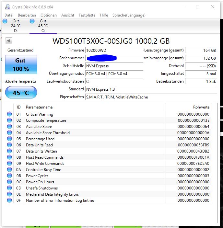Click status orb in Data Units Read row
The image size is (223, 228).
(9, 145)
